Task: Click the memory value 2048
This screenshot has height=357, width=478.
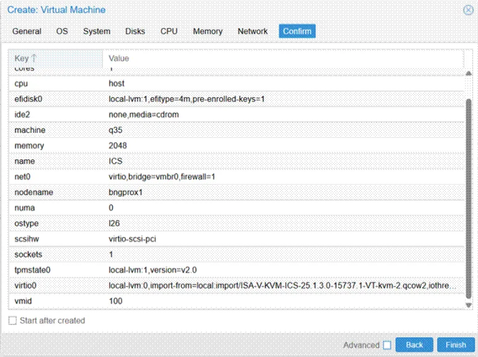Action: (x=118, y=145)
